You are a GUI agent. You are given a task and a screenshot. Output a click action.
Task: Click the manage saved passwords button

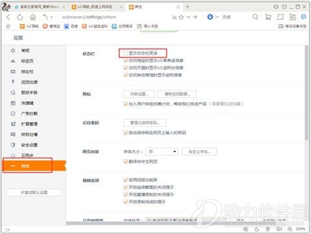coord(144,123)
